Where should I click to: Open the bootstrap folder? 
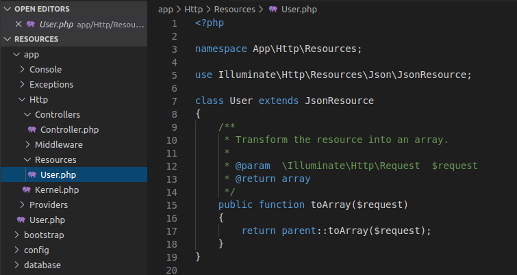click(43, 235)
